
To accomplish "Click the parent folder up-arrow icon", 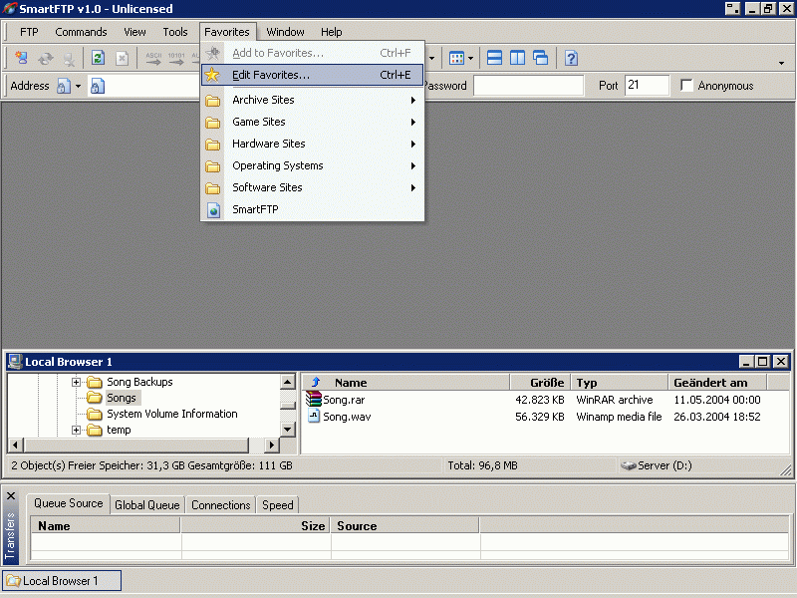I will 315,382.
